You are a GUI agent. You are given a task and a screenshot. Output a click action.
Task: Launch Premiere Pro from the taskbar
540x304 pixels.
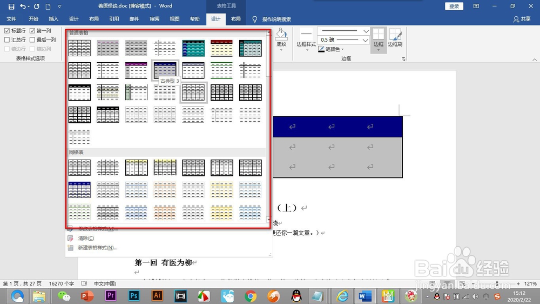point(111,296)
